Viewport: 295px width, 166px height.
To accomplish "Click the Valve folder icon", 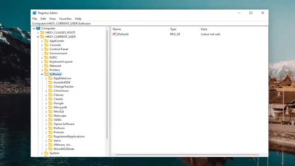I will [50, 141].
